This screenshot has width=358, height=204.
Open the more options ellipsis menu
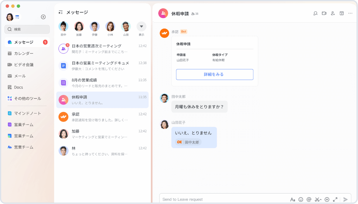point(350,13)
